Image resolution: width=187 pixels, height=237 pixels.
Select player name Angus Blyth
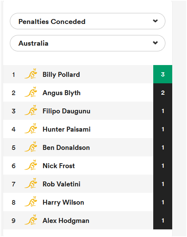(x=61, y=93)
